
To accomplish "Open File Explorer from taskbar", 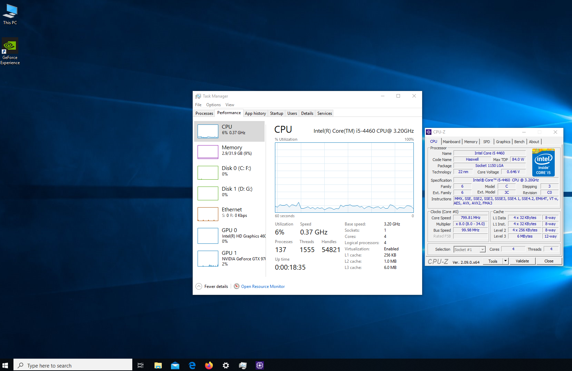I will (x=158, y=365).
